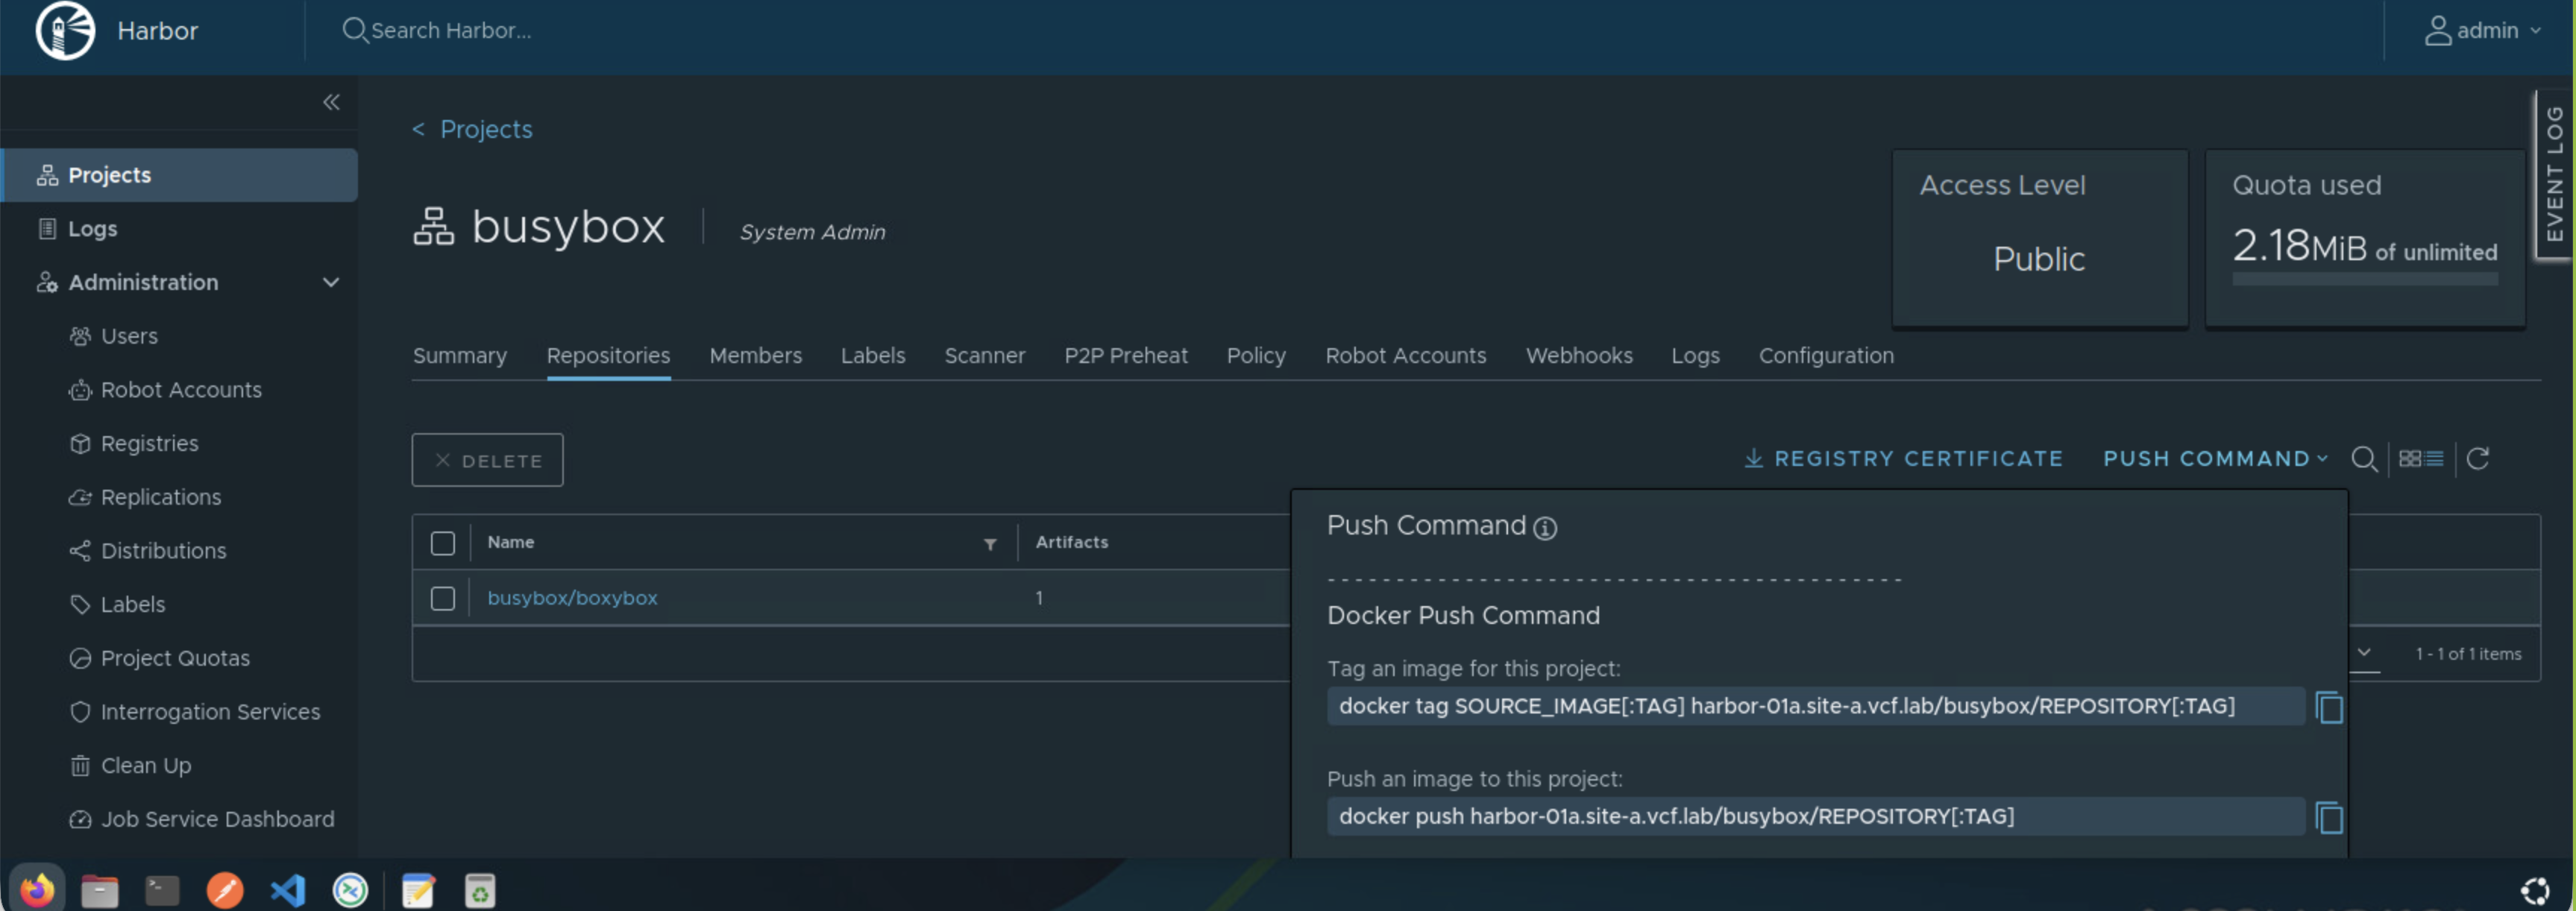Open Replications in the sidebar
This screenshot has width=2576, height=911.
point(161,497)
